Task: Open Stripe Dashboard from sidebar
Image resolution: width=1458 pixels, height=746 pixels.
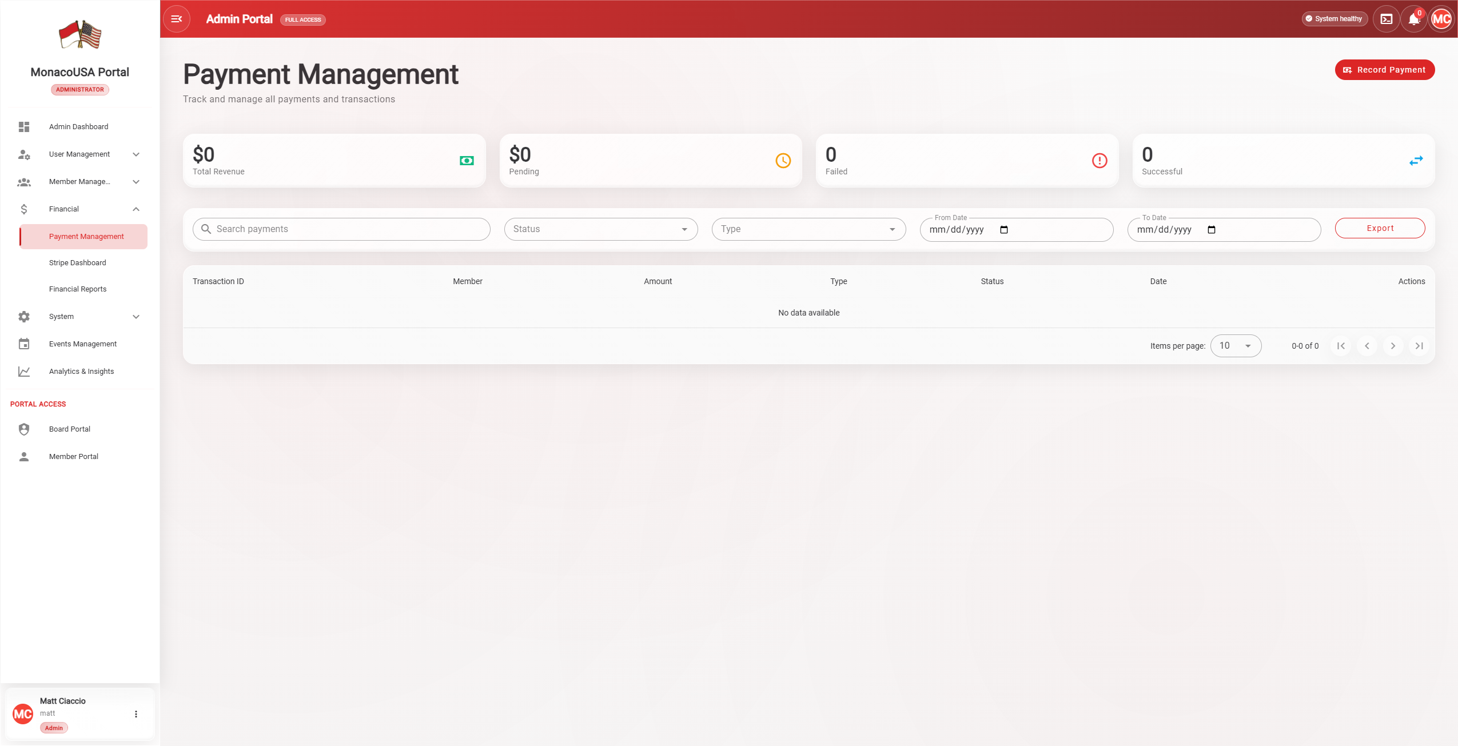Action: (78, 263)
